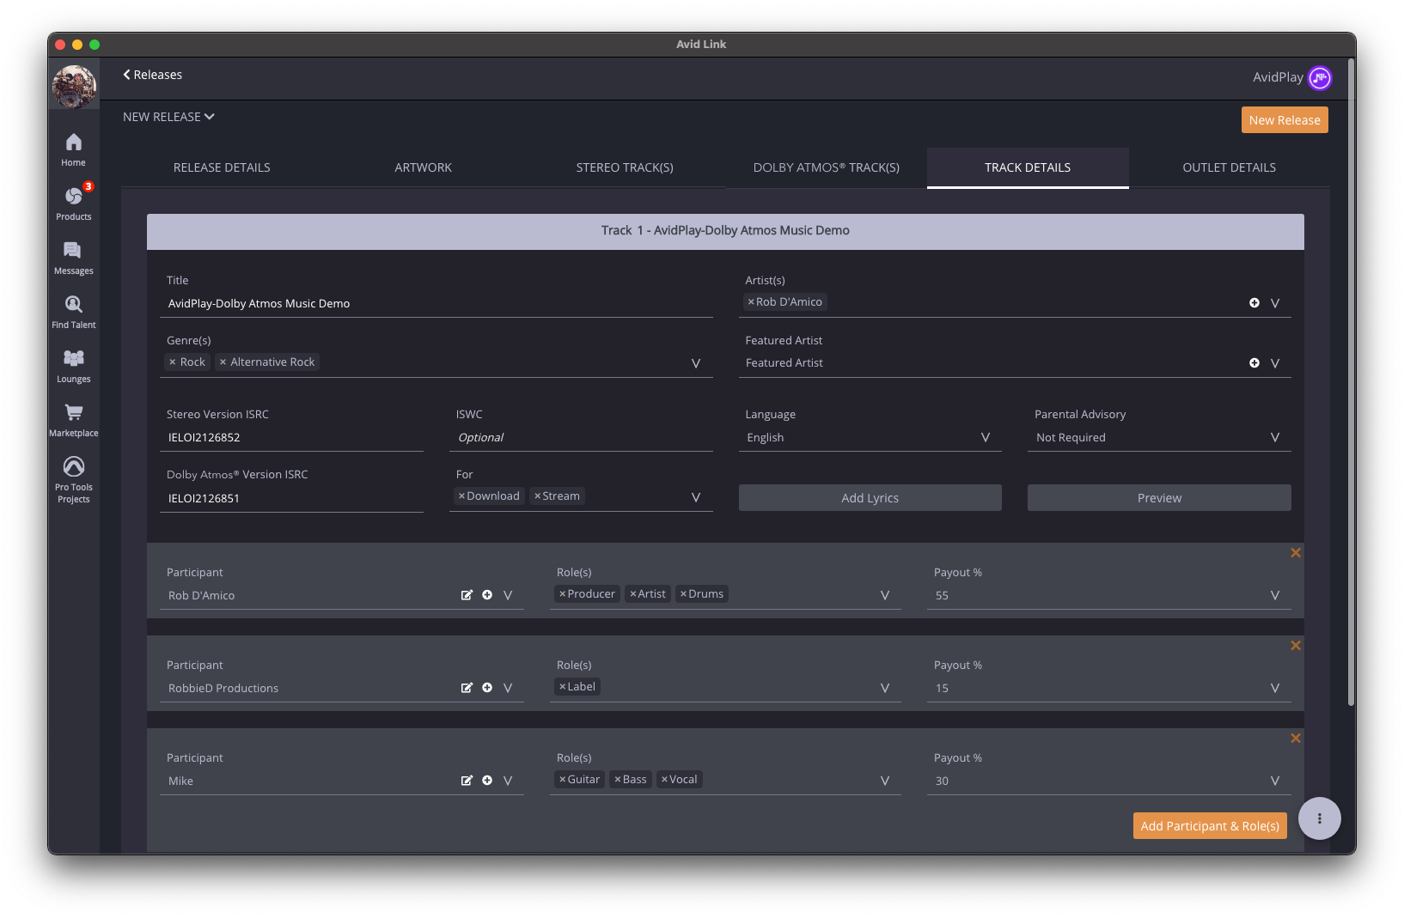Switch to the STEREO TRACK(S) tab
This screenshot has width=1404, height=918.
point(625,167)
